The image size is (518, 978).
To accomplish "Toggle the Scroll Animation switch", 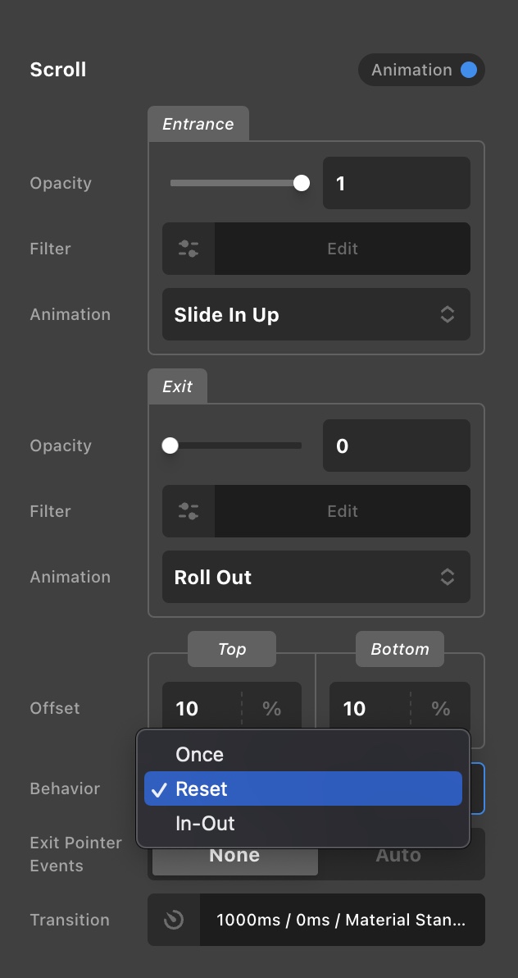I will (x=421, y=70).
